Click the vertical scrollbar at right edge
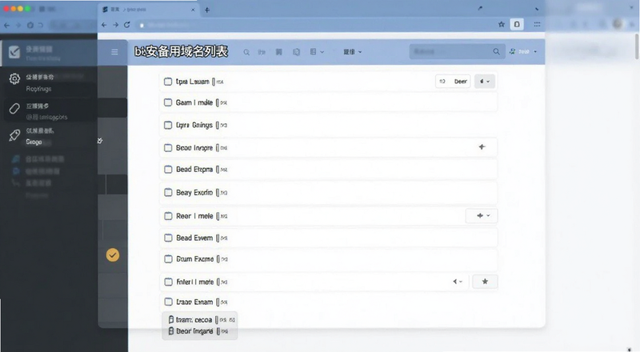 pyautogui.click(x=637, y=46)
